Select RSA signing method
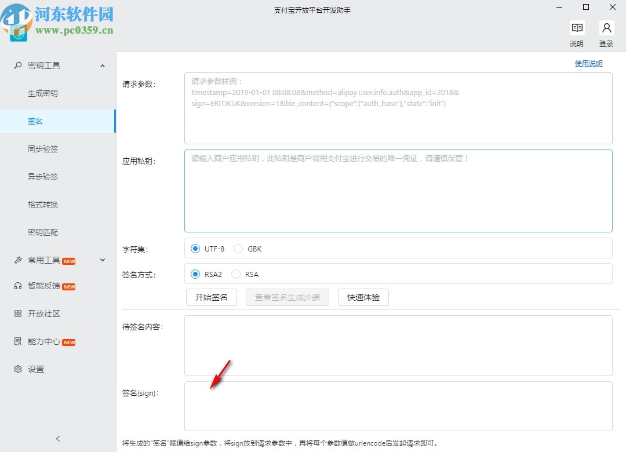This screenshot has width=626, height=452. click(236, 274)
